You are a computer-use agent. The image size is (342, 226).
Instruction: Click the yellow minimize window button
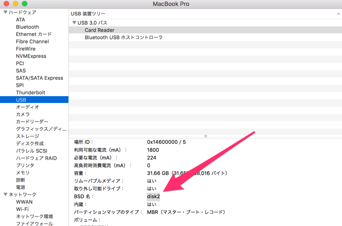tap(15, 4)
